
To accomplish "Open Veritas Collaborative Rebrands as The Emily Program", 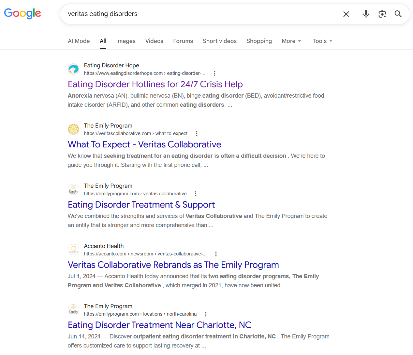I will [173, 265].
